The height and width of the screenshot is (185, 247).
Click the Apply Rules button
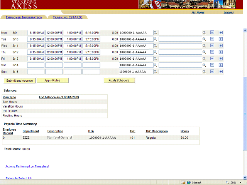pyautogui.click(x=53, y=81)
